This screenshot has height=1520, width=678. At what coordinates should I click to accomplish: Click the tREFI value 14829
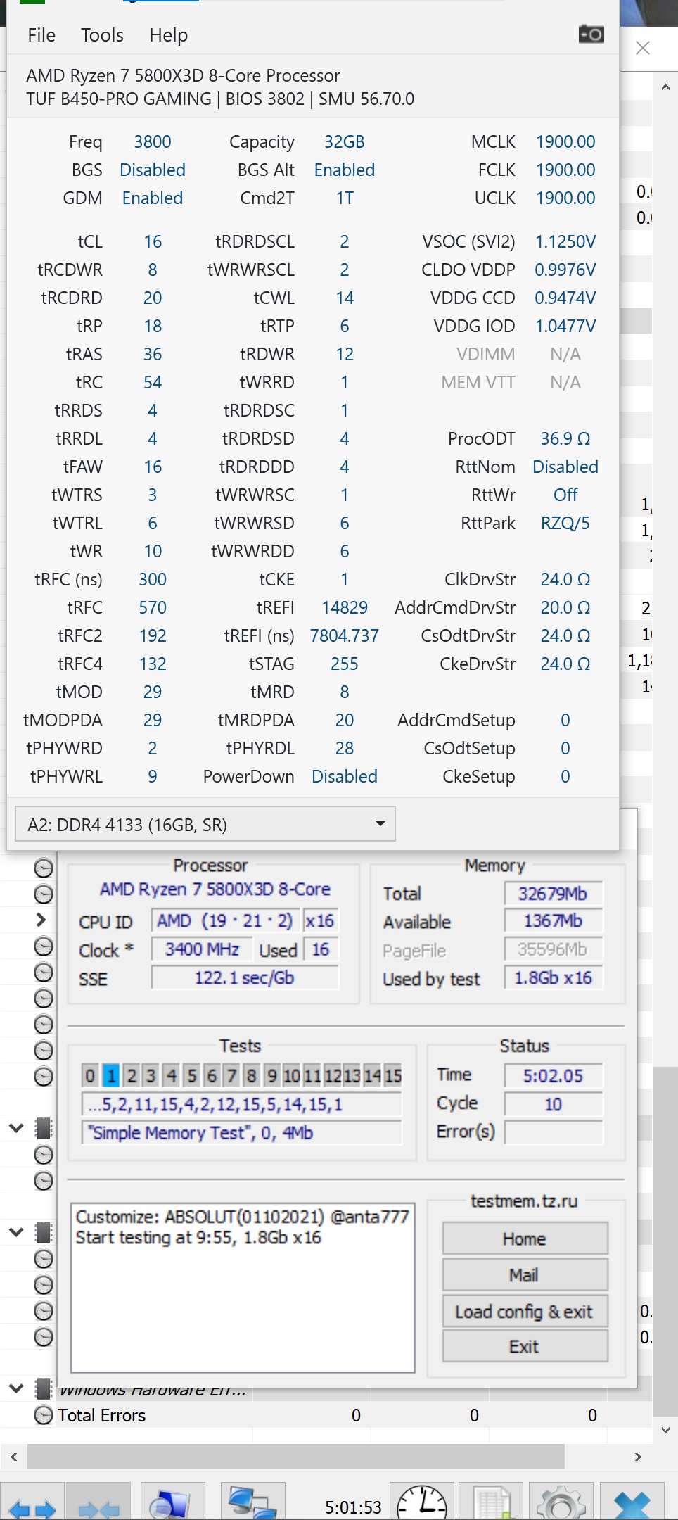click(345, 607)
